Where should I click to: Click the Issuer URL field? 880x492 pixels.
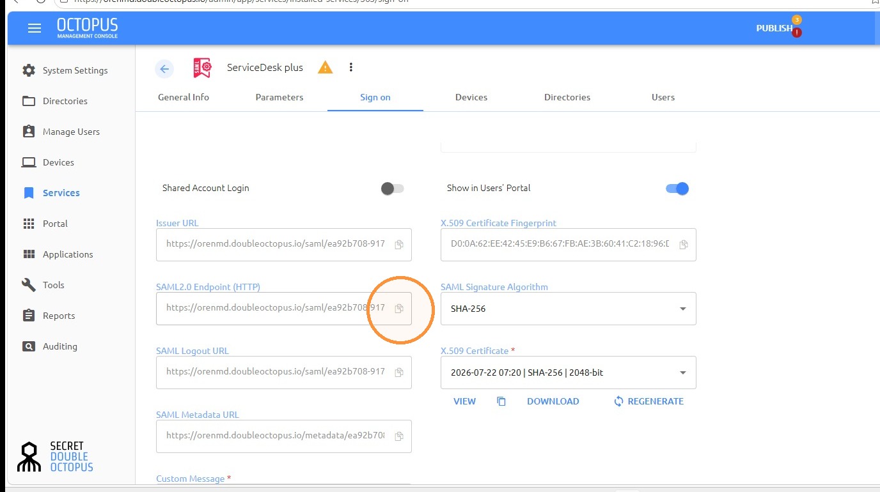click(x=284, y=245)
